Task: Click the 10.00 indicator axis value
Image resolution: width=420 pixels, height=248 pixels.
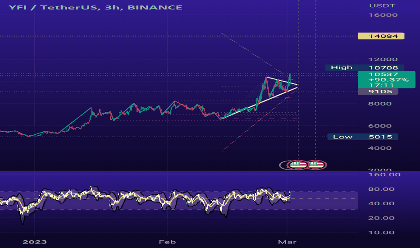Action: point(381,233)
